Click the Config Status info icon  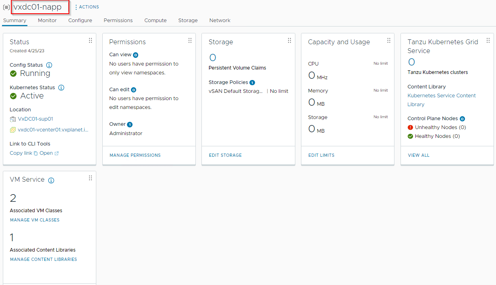(49, 65)
